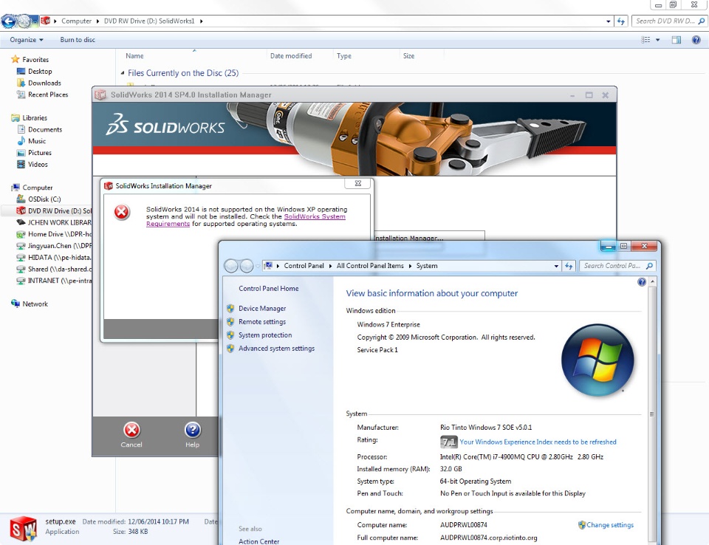Click the Explorer back navigation button
The height and width of the screenshot is (545, 709).
(x=8, y=21)
